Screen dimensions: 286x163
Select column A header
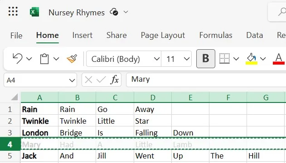click(x=39, y=98)
